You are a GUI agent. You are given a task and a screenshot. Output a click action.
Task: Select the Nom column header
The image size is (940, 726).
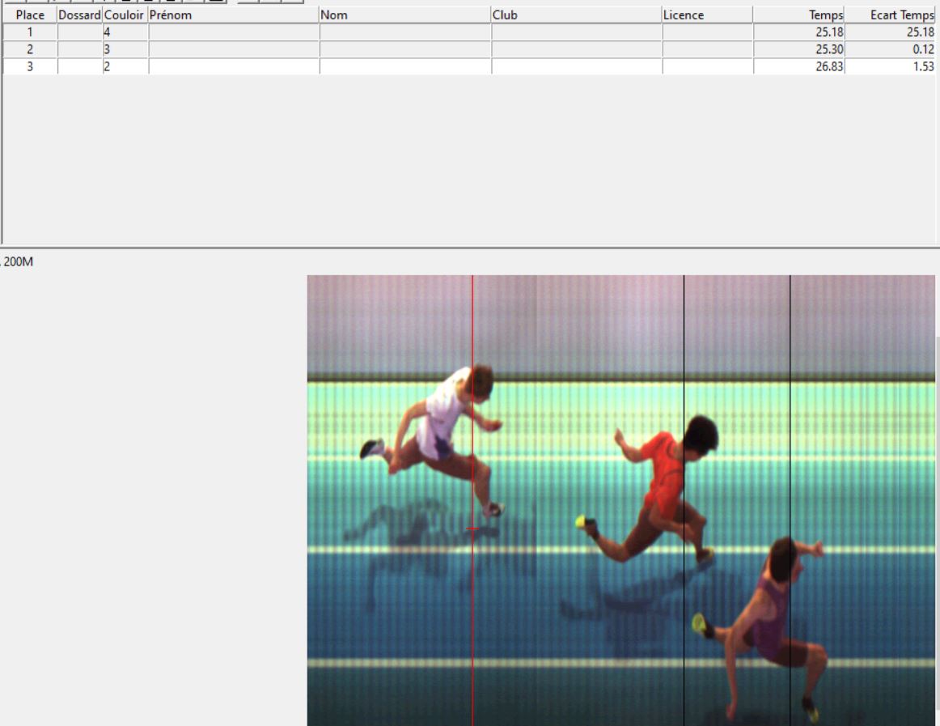point(405,15)
